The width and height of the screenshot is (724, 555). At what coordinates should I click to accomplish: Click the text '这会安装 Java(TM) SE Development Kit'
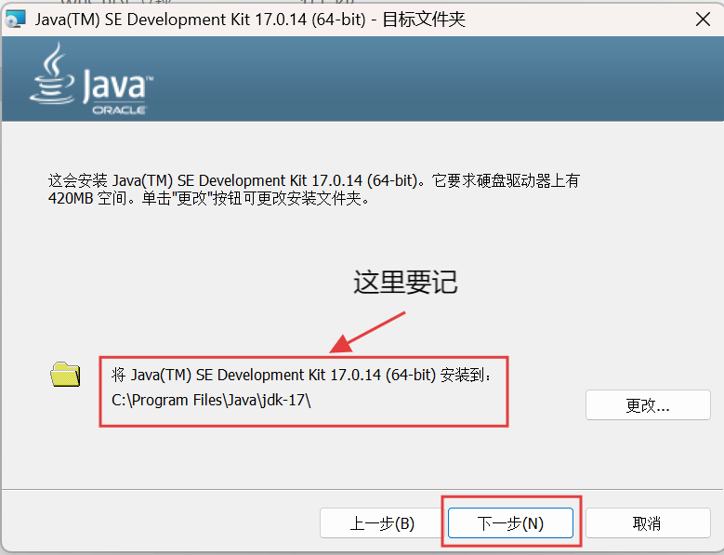pos(178,180)
